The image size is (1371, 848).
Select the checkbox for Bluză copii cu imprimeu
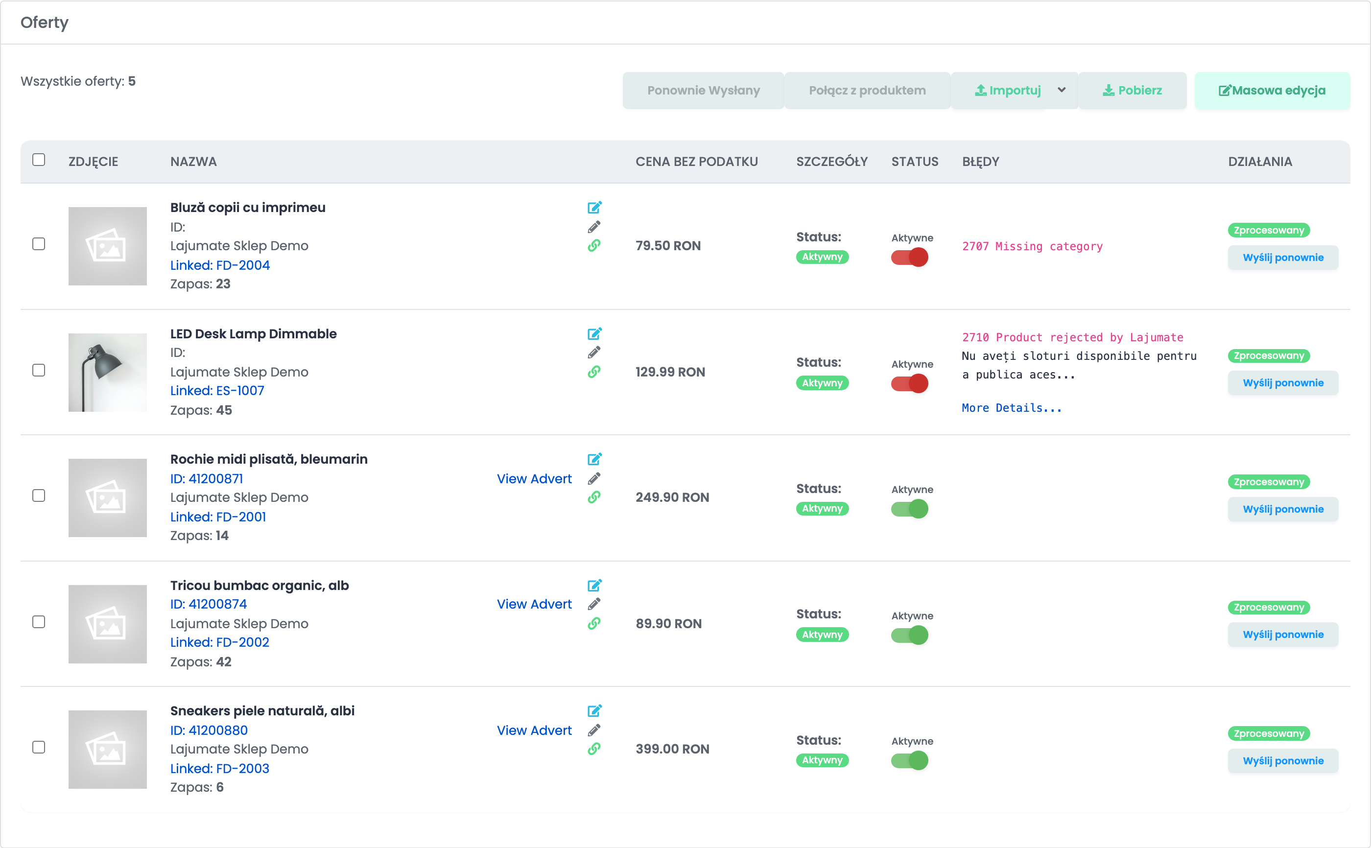click(x=39, y=244)
